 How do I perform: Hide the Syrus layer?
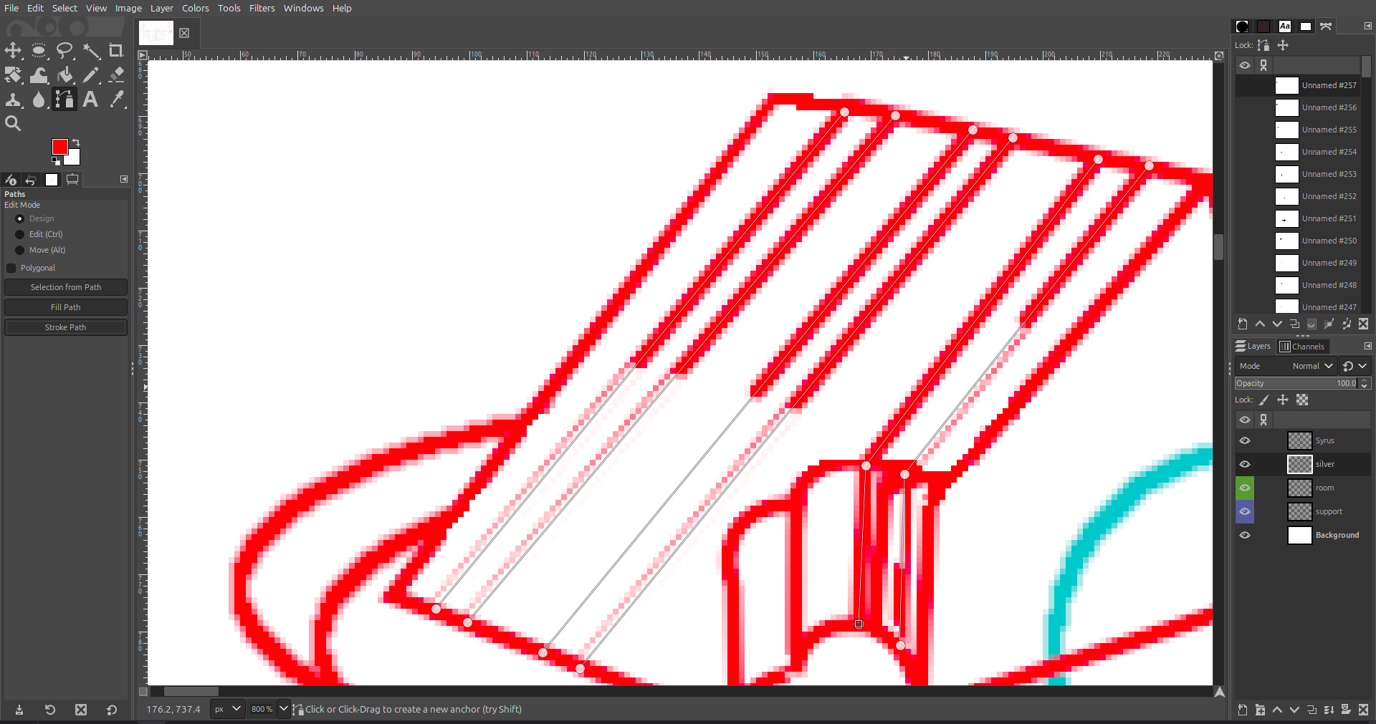(1245, 441)
